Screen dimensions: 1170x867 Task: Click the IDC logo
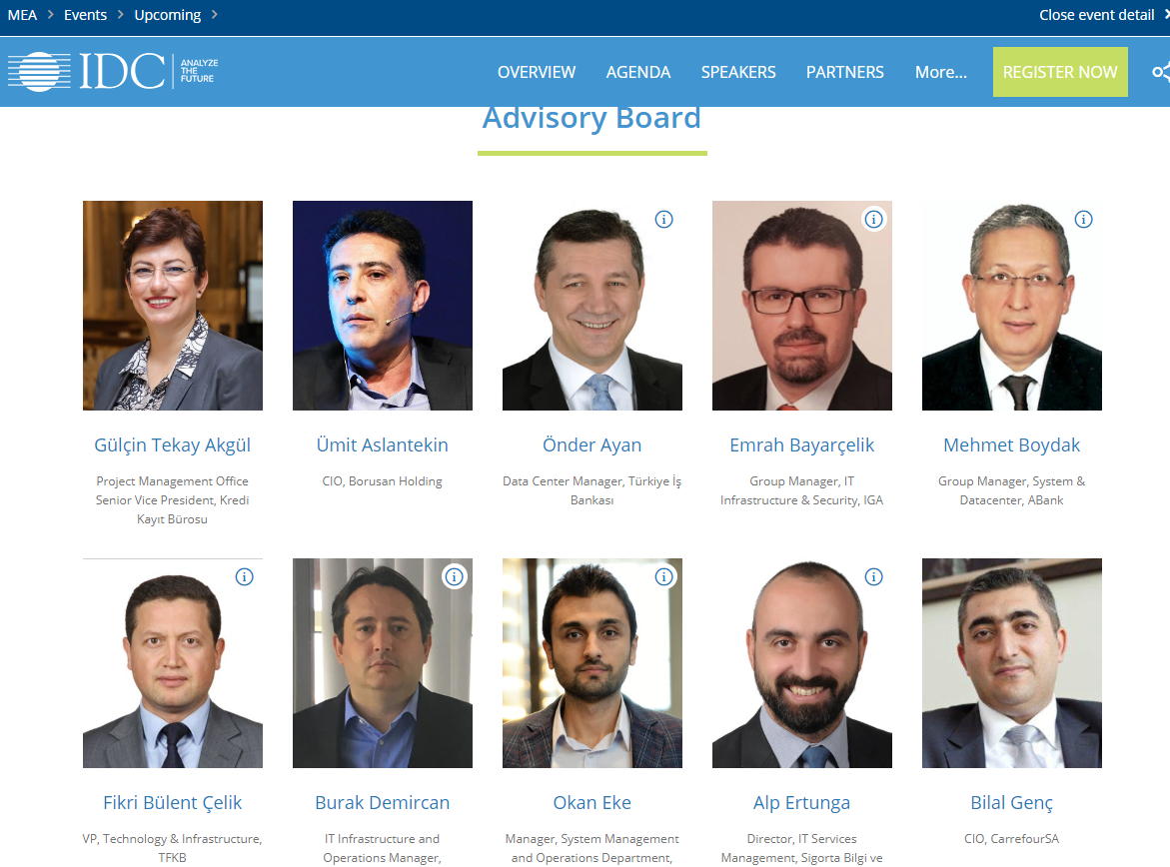(113, 72)
